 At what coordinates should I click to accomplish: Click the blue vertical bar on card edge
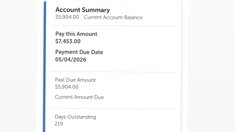tap(45, 65)
